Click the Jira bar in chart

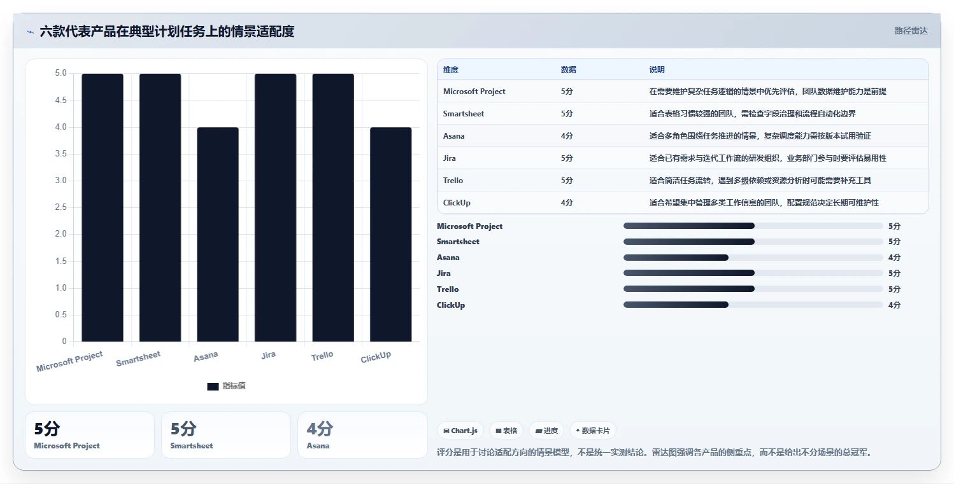point(275,207)
